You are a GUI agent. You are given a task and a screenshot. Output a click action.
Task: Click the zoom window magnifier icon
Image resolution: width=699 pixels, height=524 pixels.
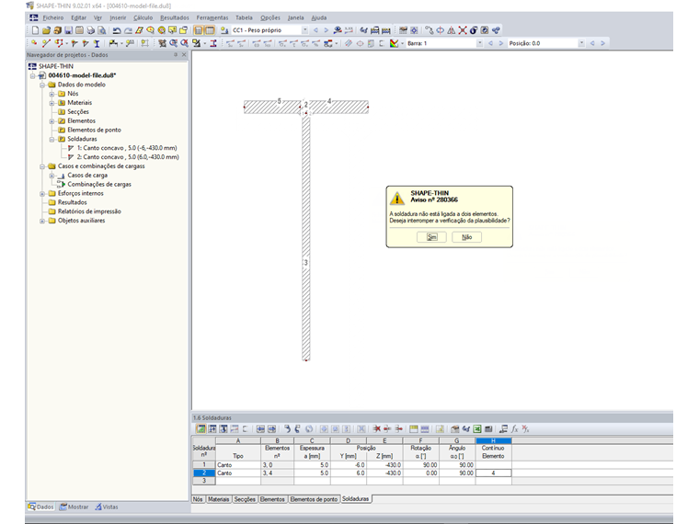point(173,43)
